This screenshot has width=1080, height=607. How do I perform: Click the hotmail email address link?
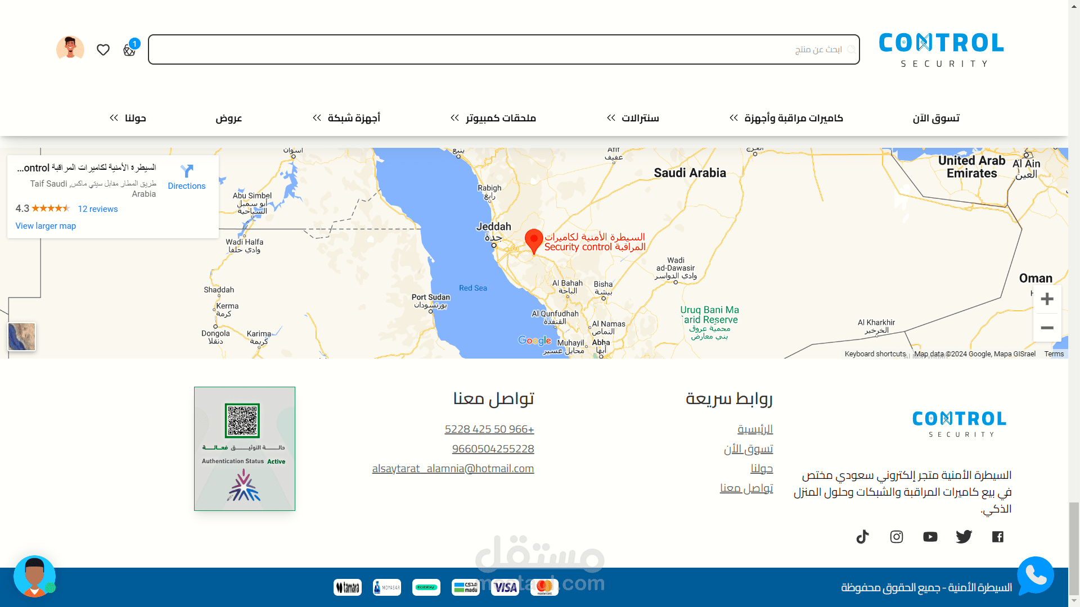(x=453, y=469)
